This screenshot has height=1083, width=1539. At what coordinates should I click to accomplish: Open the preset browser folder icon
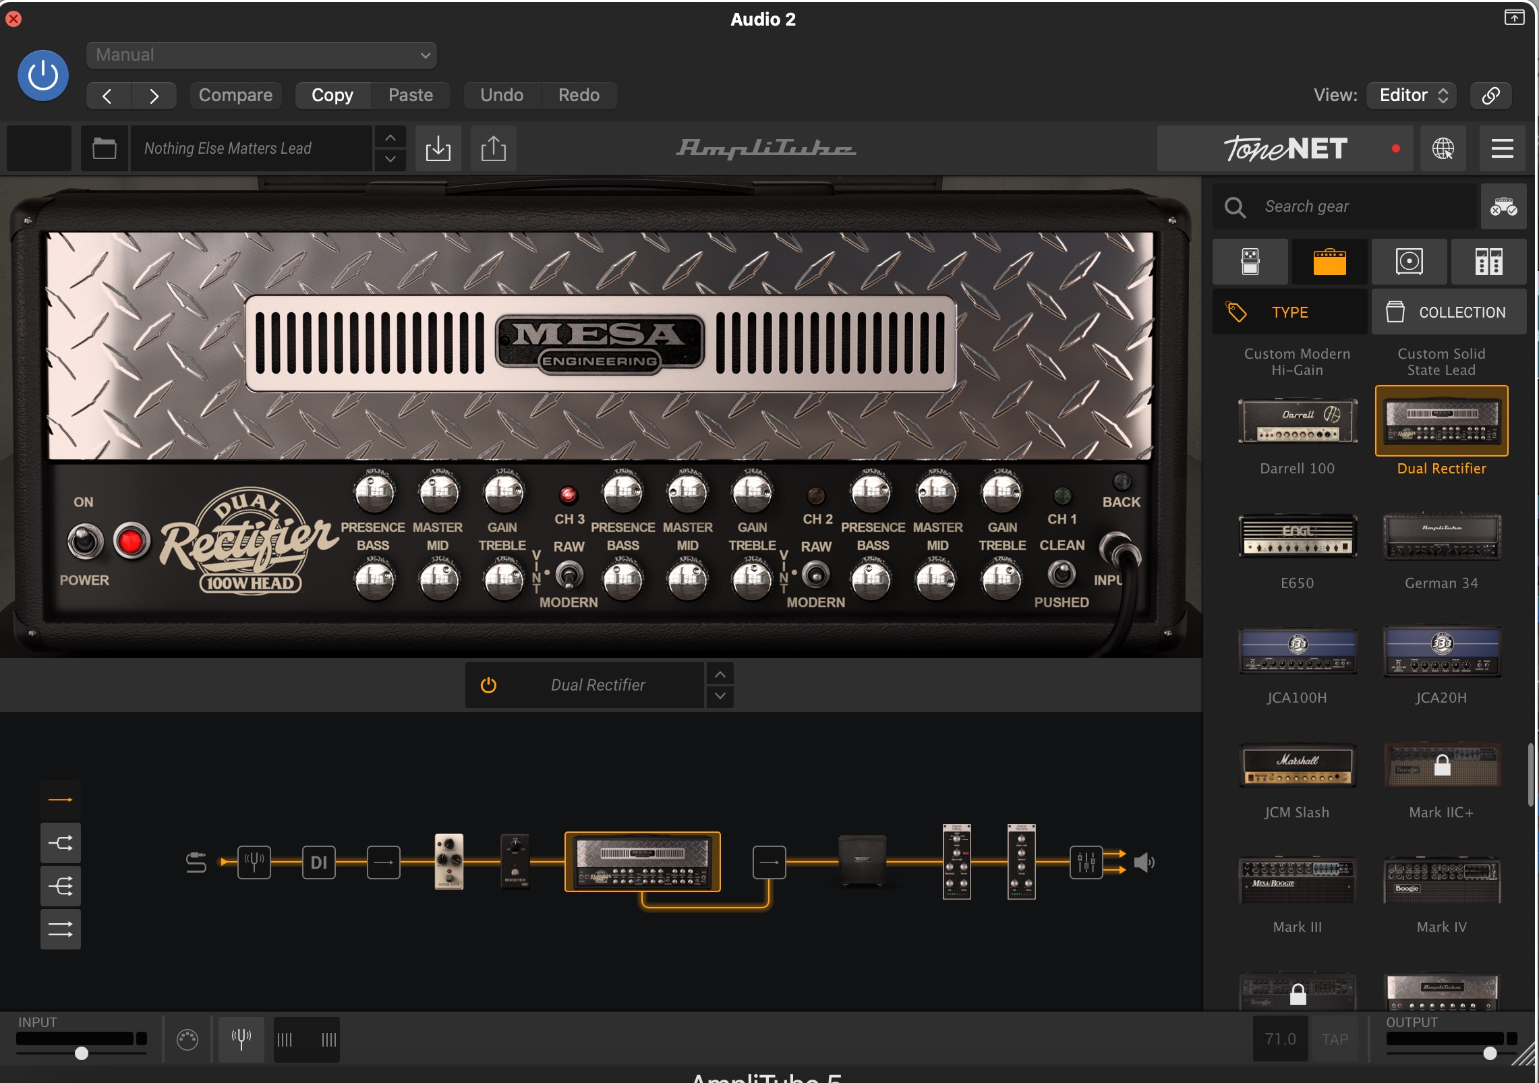[104, 148]
